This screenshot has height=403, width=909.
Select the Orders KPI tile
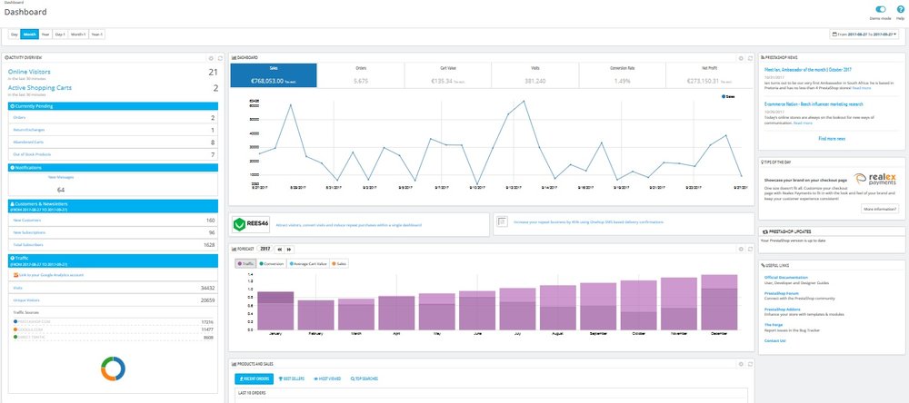360,75
